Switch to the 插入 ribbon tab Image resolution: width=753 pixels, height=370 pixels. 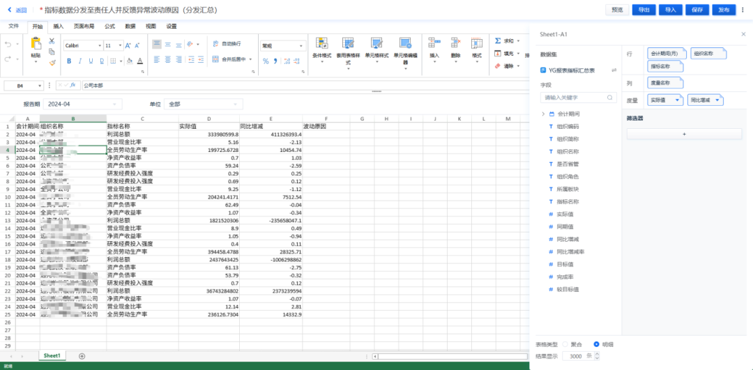pyautogui.click(x=59, y=26)
